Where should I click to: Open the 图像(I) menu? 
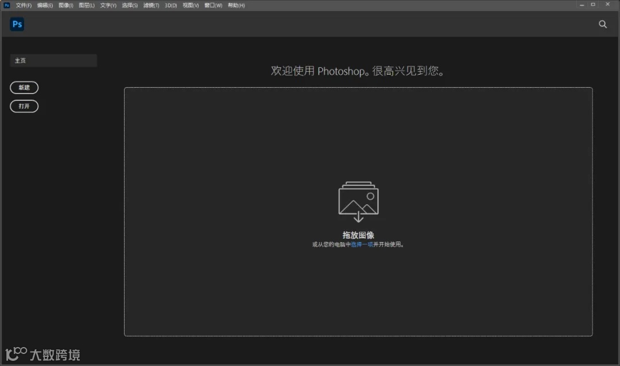pos(65,6)
